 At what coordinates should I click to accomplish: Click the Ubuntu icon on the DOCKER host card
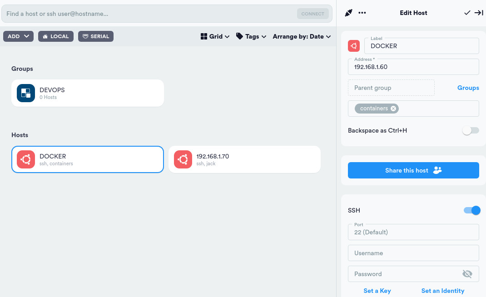click(x=26, y=159)
